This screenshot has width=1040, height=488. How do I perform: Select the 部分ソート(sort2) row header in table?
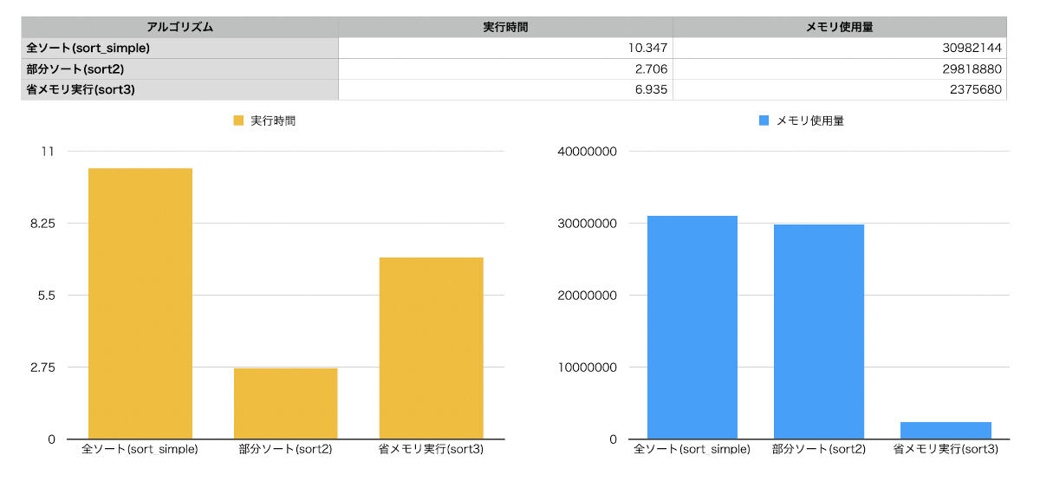point(179,68)
